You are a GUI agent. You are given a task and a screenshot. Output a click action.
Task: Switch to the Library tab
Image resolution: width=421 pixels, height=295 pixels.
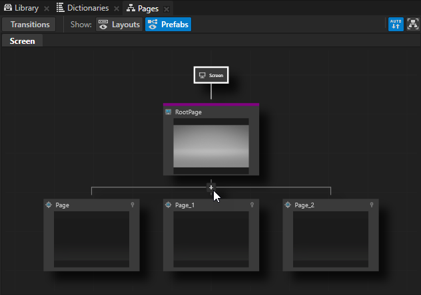[21, 8]
